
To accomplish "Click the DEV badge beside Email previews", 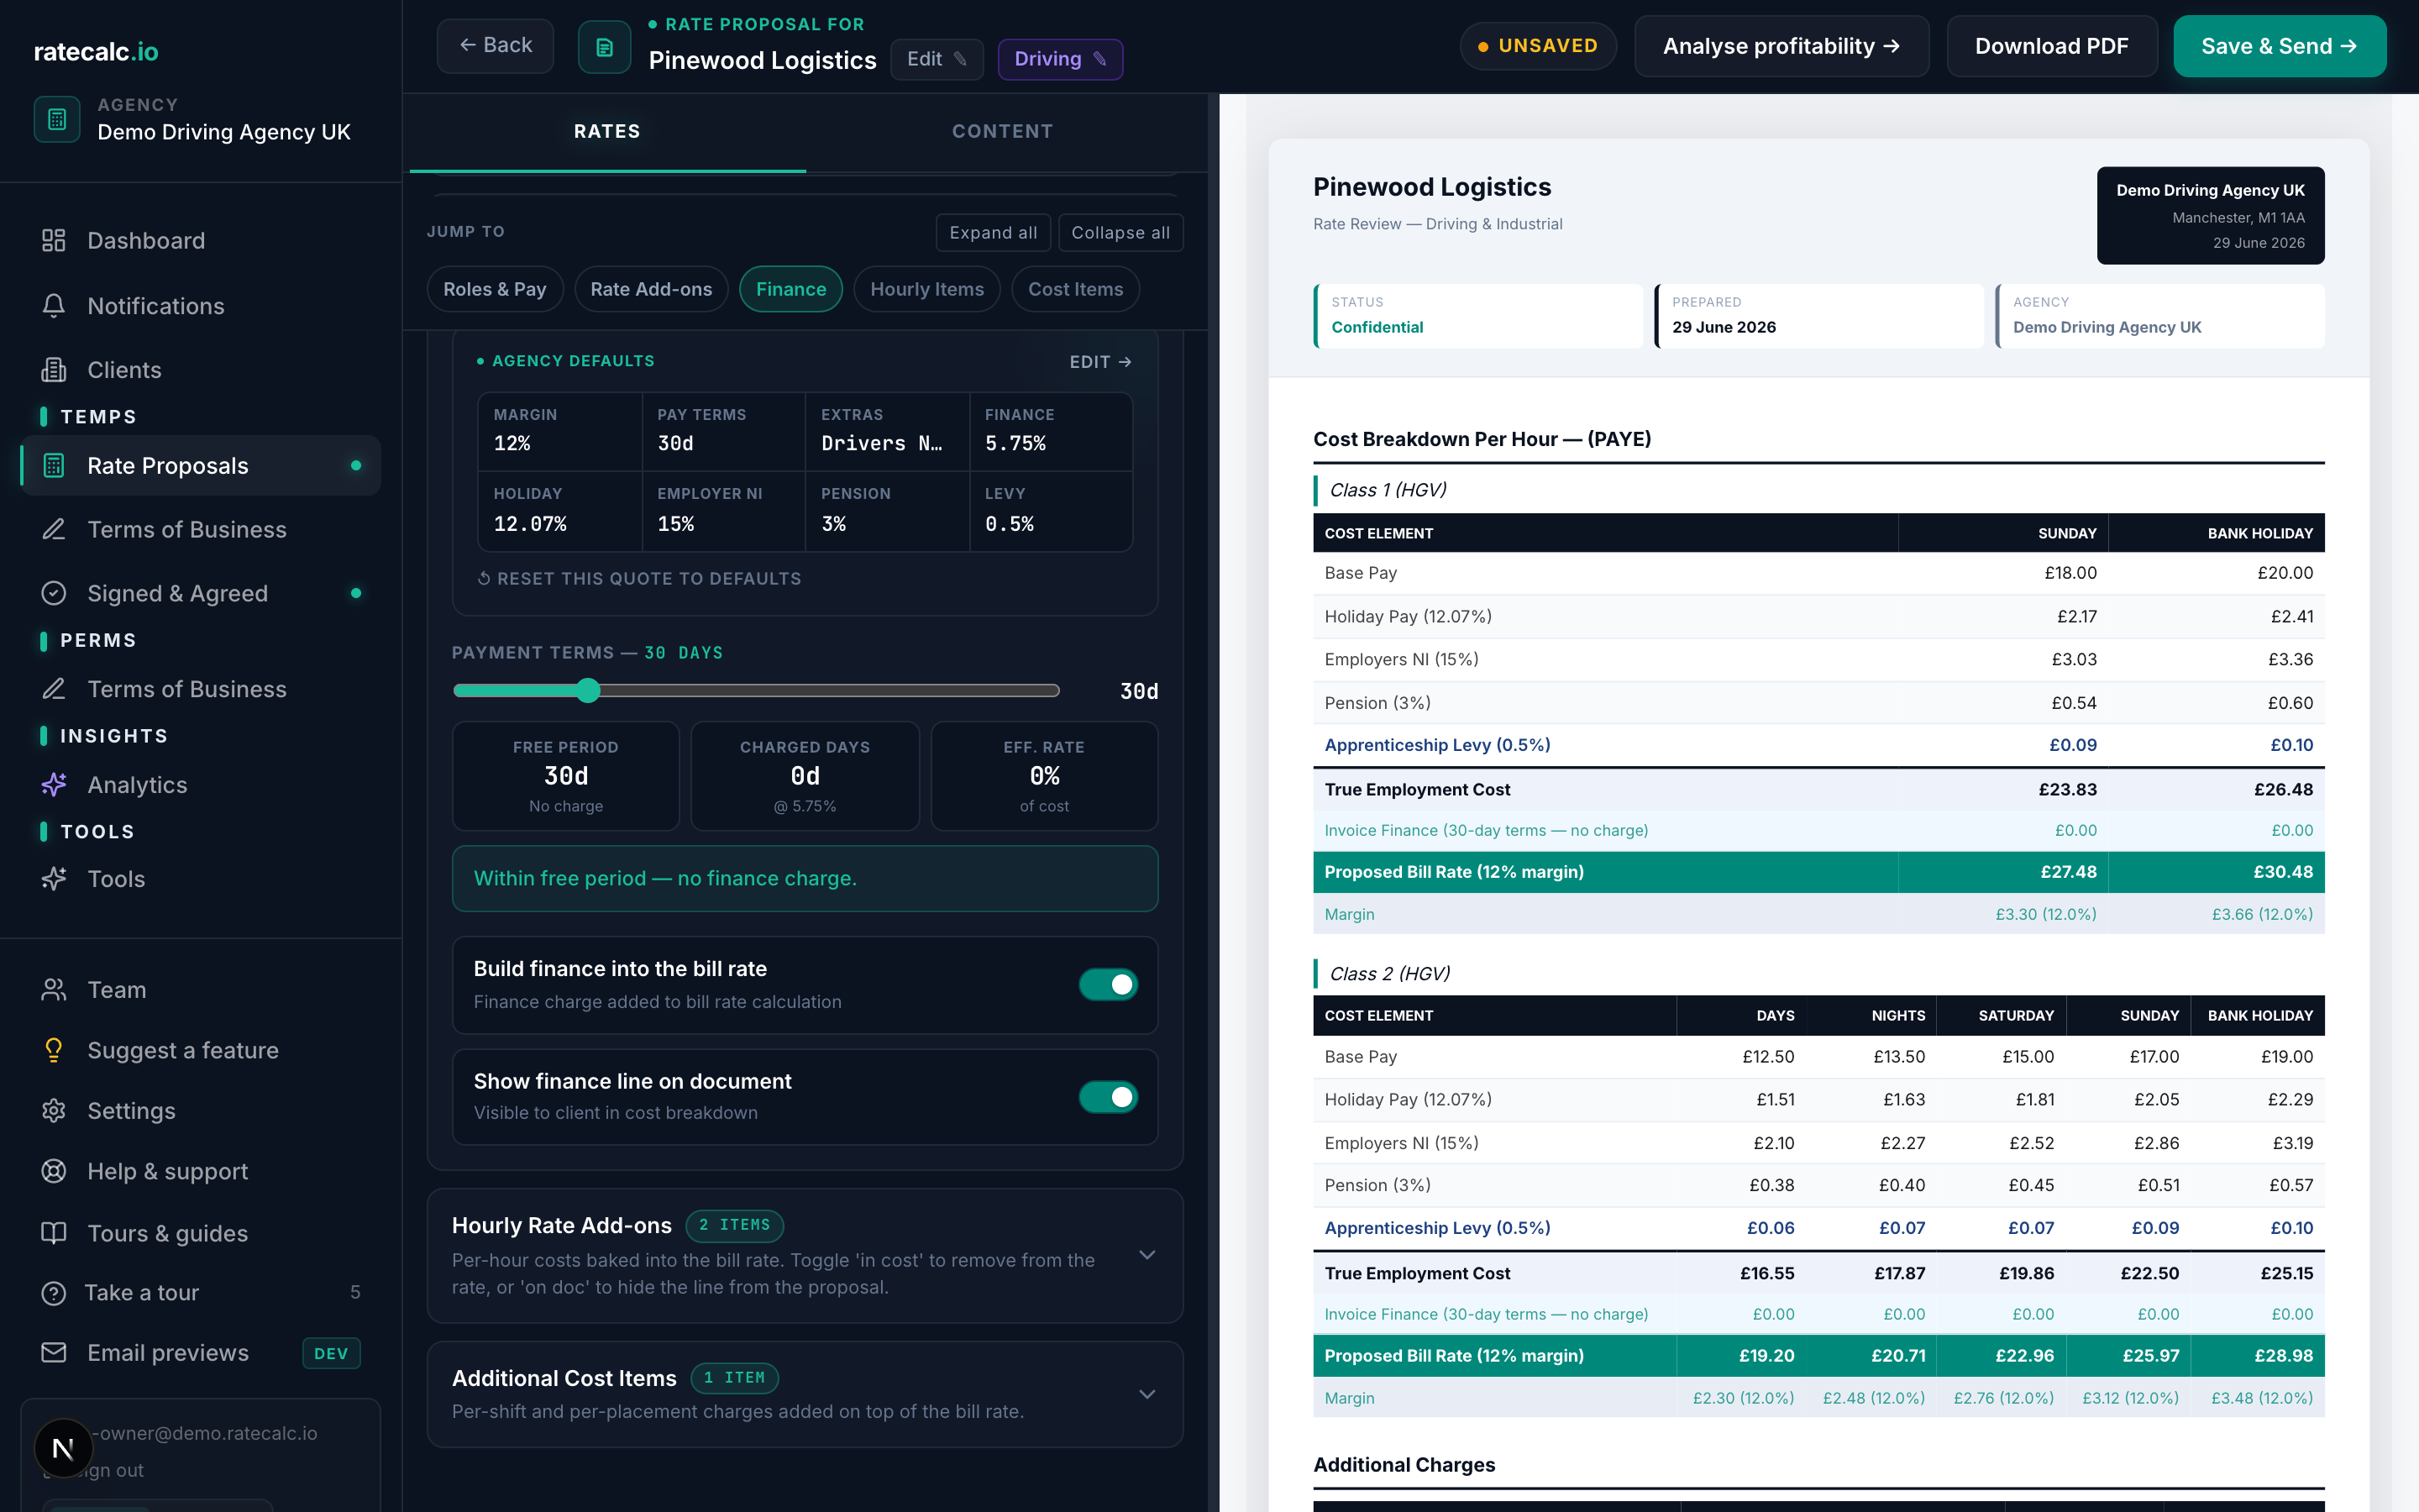I will pyautogui.click(x=331, y=1353).
